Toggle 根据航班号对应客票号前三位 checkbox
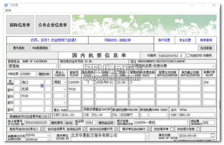Viewport: 224px width, 145px height. coord(50,116)
